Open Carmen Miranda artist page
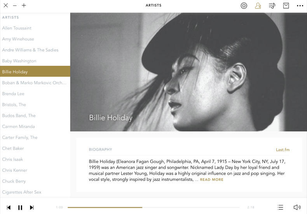Image resolution: width=307 pixels, height=214 pixels. coord(18,126)
